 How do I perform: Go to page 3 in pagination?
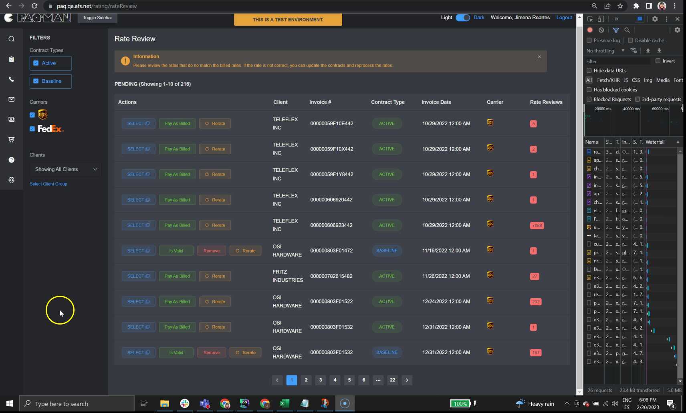(x=321, y=380)
